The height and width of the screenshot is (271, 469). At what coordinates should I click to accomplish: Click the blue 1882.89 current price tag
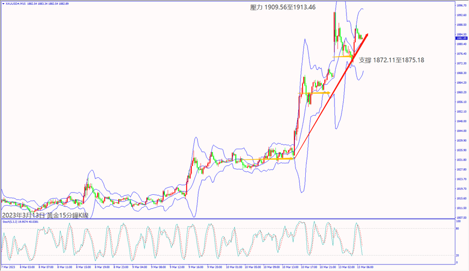[x=461, y=38]
